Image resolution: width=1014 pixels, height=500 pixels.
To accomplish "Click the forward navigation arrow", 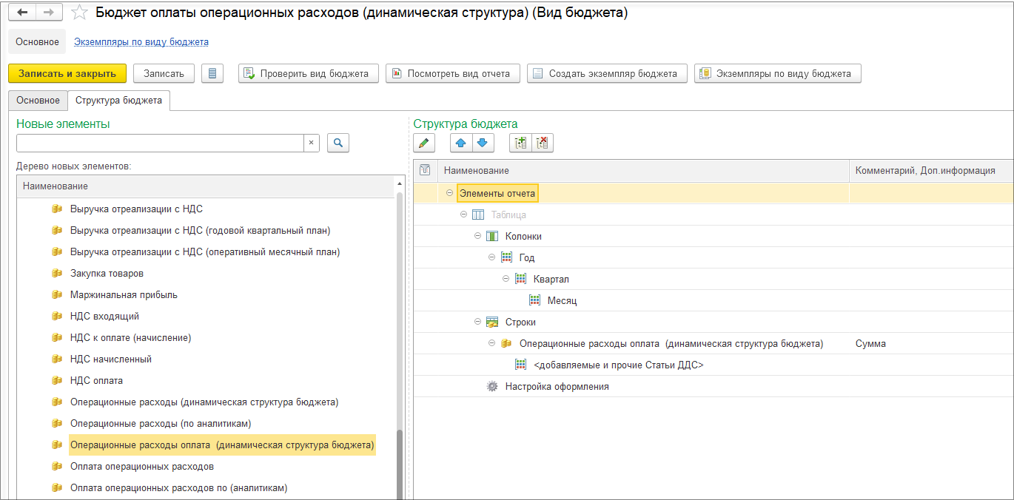I will (x=48, y=13).
